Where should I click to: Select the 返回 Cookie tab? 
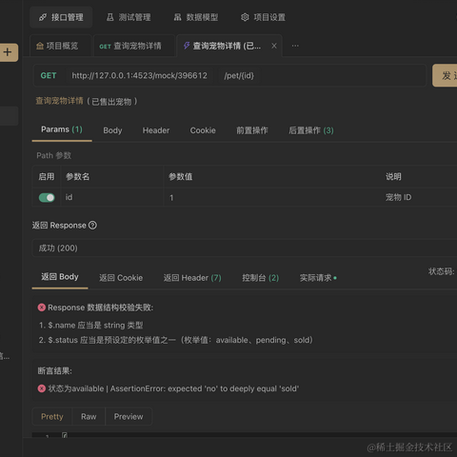pyautogui.click(x=121, y=278)
